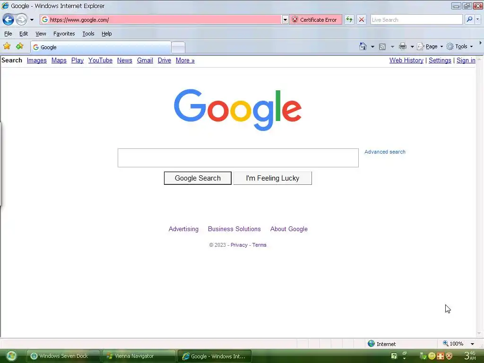
Task: Open the Play link
Action: [x=78, y=60]
